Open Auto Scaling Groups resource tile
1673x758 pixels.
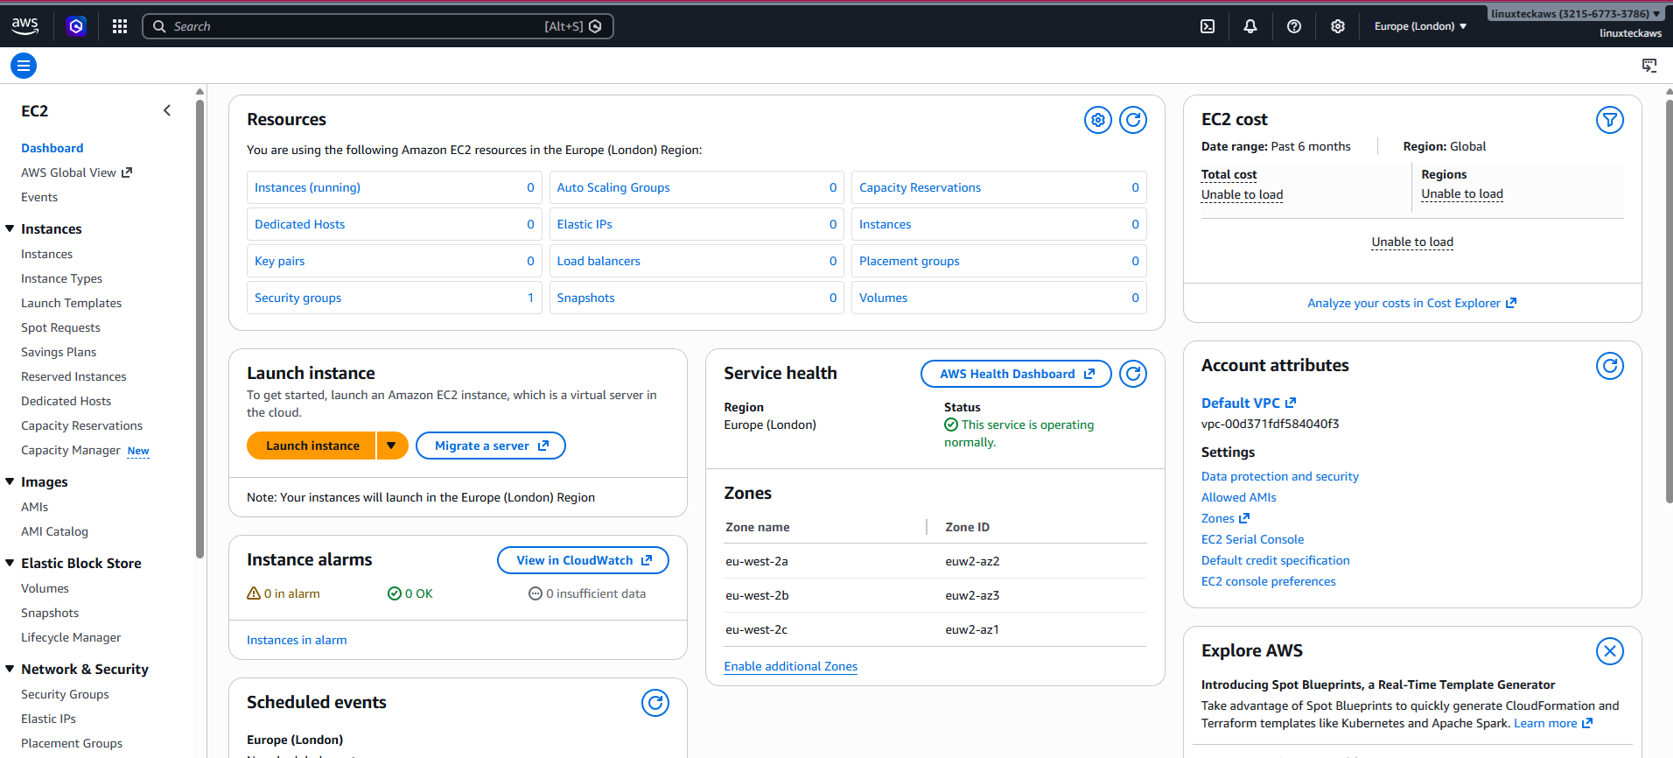click(696, 187)
